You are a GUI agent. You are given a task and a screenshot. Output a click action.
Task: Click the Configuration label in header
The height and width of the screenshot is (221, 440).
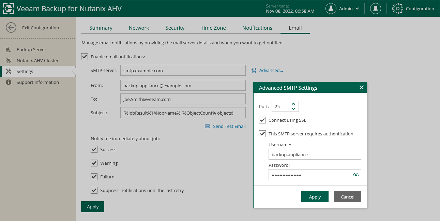[420, 9]
